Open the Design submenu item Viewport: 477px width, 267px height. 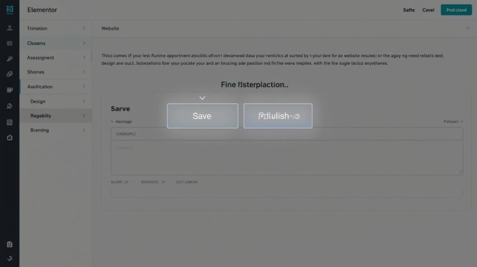point(56,101)
